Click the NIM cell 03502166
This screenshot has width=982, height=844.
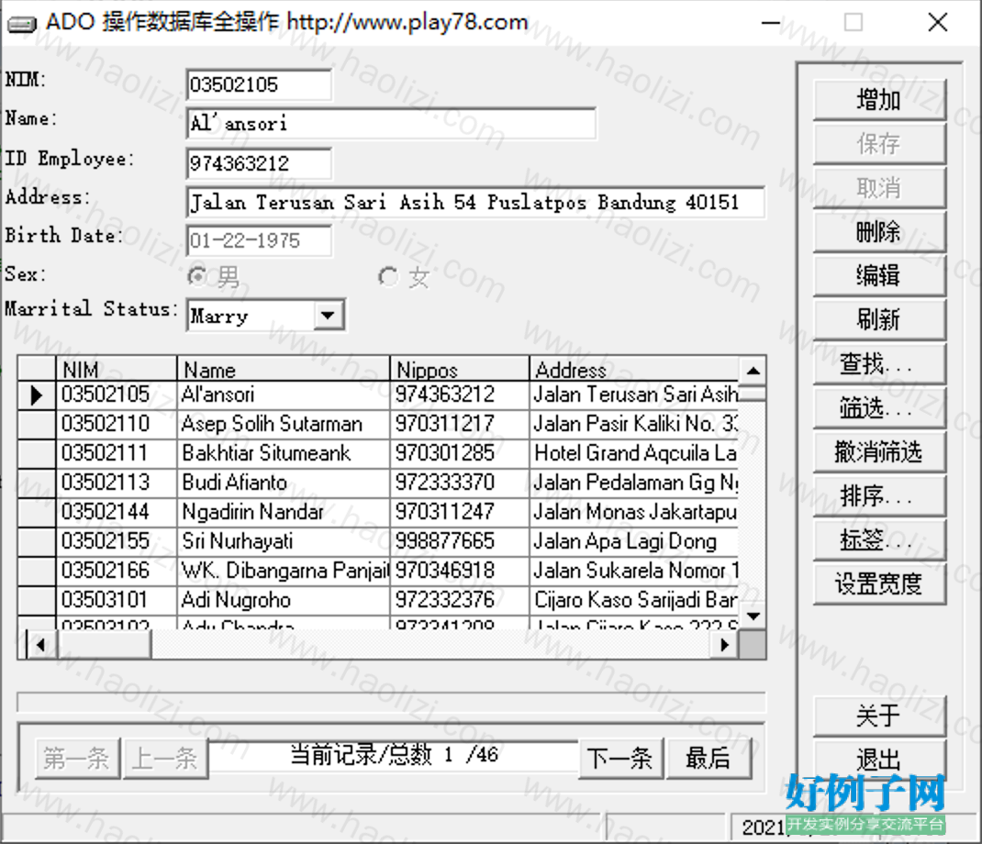click(x=117, y=572)
